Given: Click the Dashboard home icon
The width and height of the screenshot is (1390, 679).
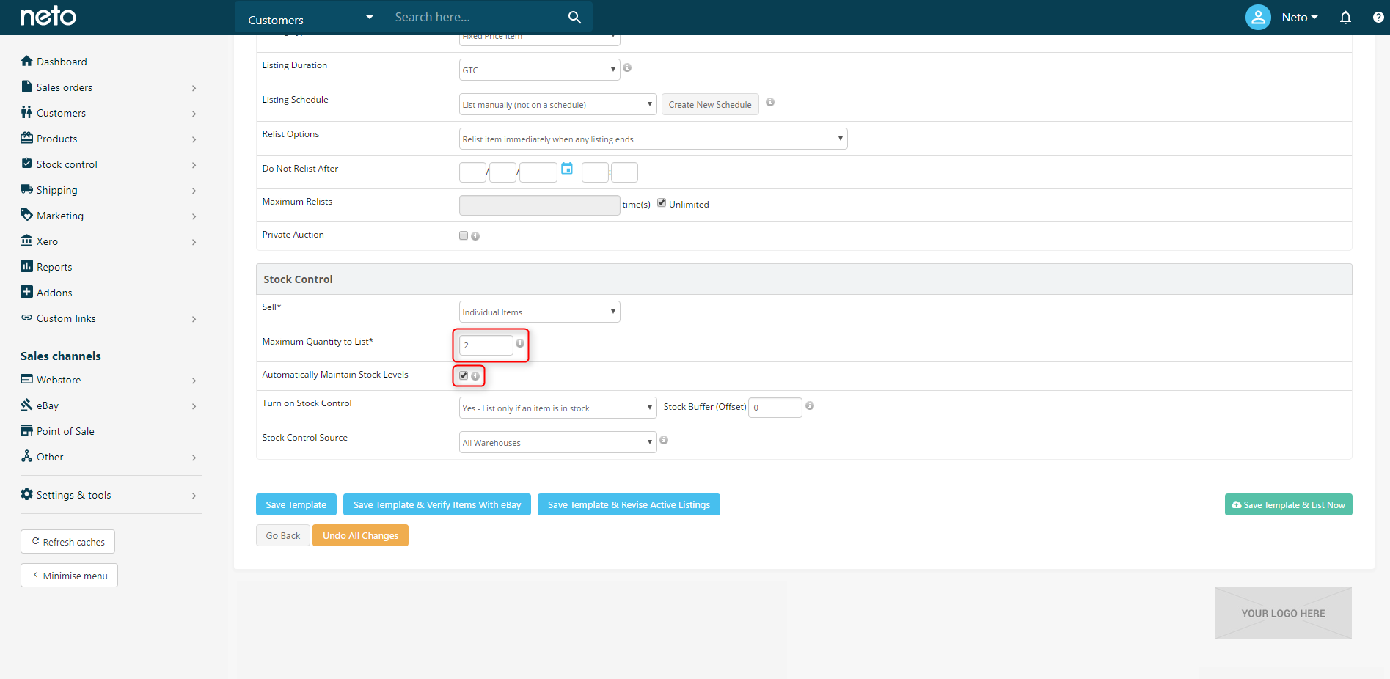Looking at the screenshot, I should (x=27, y=61).
